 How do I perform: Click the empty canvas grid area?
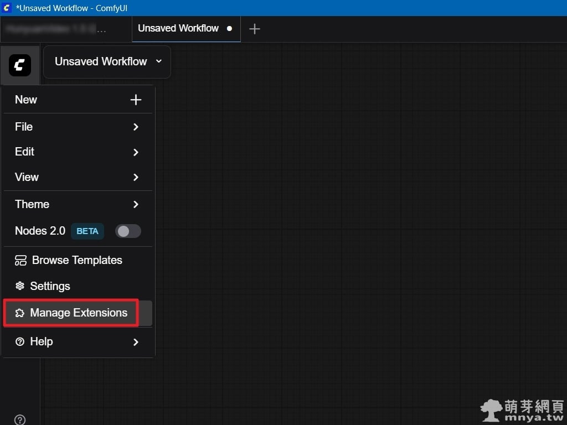pos(354,221)
